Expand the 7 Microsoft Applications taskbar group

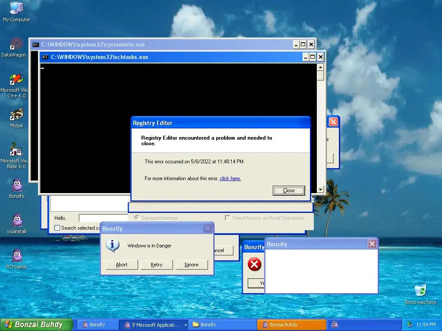pyautogui.click(x=154, y=325)
